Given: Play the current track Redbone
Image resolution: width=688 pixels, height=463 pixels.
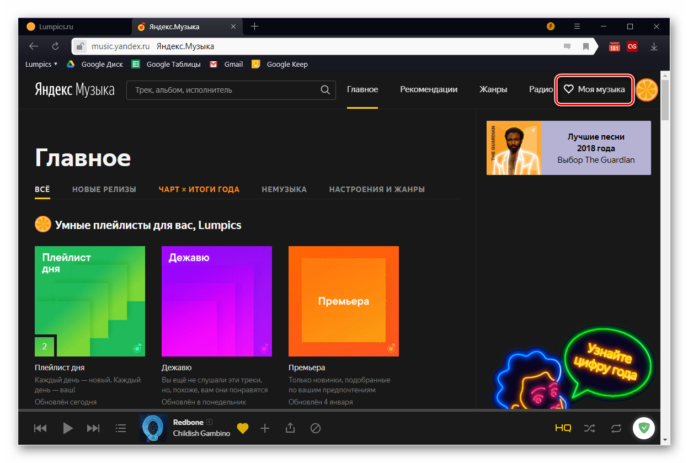Looking at the screenshot, I should point(68,428).
